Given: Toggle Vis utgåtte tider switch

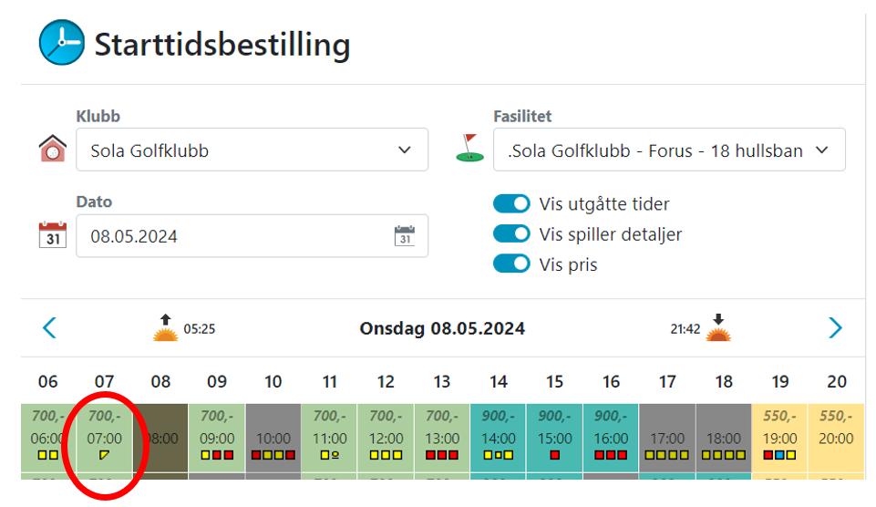Looking at the screenshot, I should point(511,204).
